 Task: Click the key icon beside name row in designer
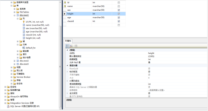click(x=65, y=6)
